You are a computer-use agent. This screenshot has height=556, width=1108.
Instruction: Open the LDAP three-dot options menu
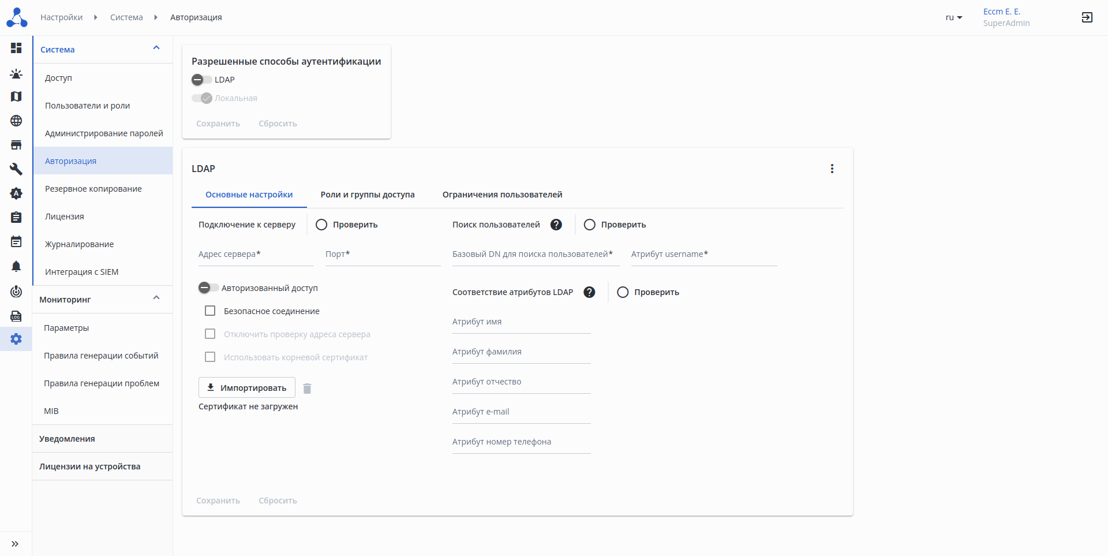pos(832,169)
